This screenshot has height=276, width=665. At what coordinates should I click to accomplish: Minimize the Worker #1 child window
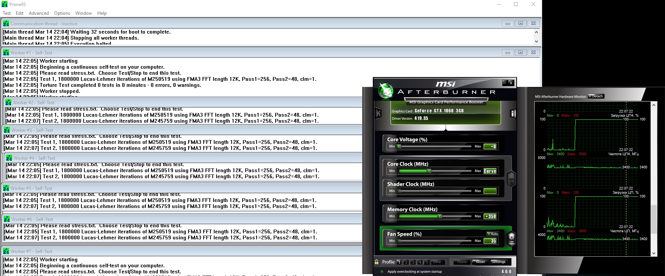508,52
